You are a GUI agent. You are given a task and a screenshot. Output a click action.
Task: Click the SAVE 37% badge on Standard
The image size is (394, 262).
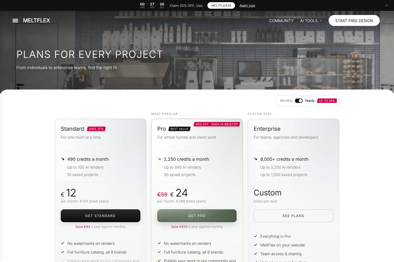96,129
